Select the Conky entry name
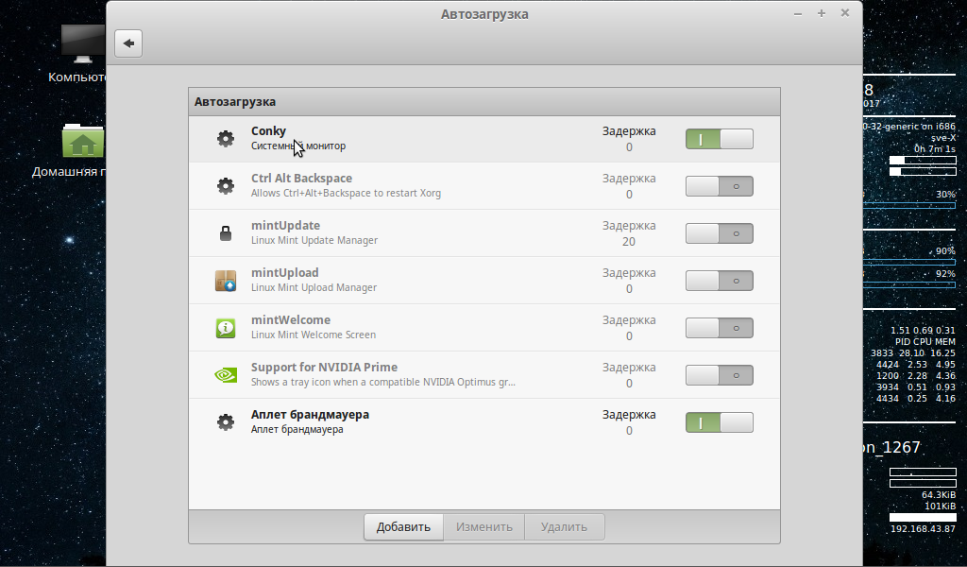The width and height of the screenshot is (967, 567). [268, 130]
